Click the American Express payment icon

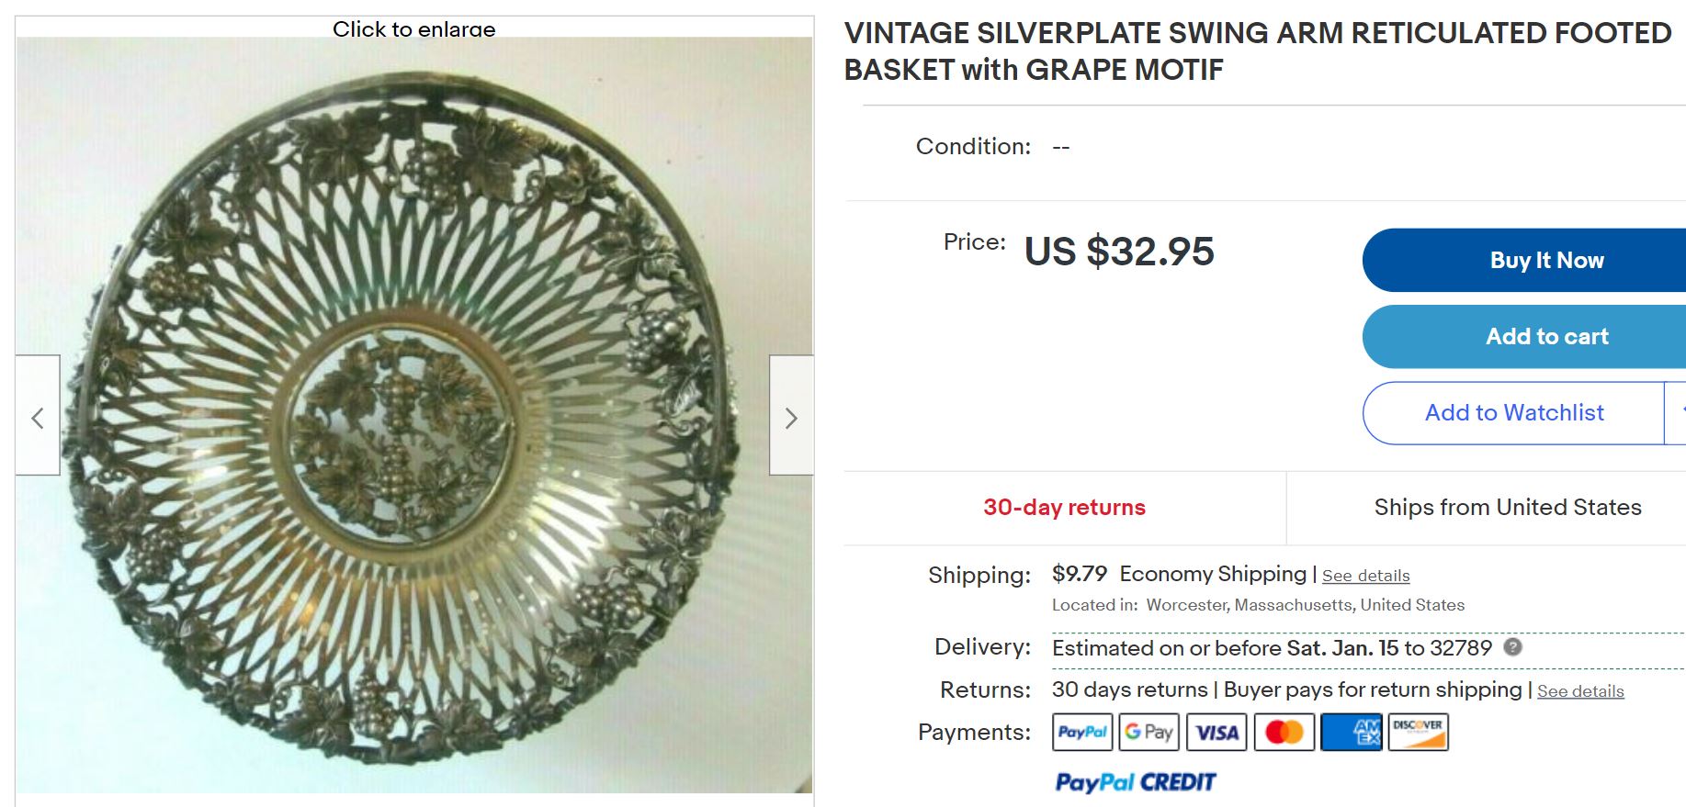[x=1351, y=732]
